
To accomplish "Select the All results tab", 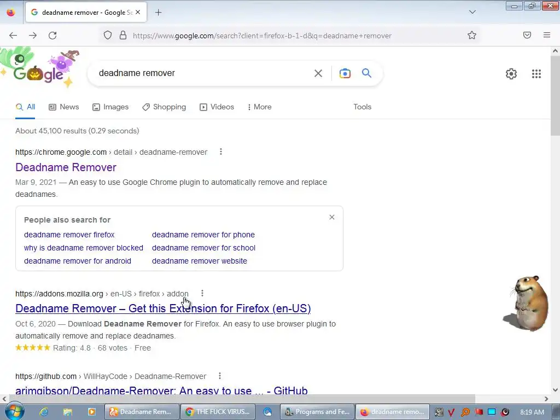I will (25, 107).
